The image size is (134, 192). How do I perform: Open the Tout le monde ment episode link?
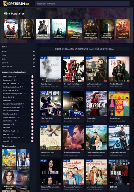12,110
